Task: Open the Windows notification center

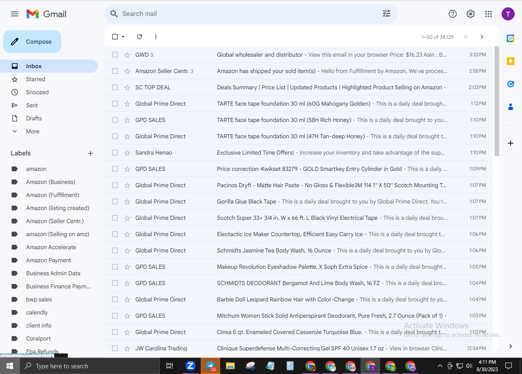Action: tap(509, 366)
